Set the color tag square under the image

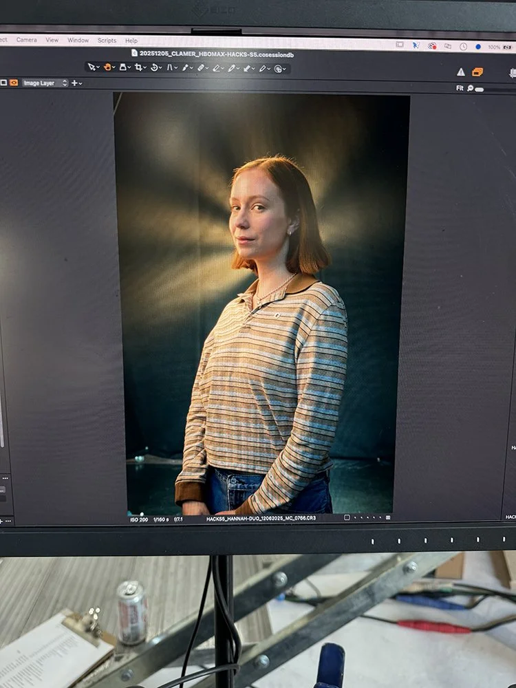(x=347, y=517)
